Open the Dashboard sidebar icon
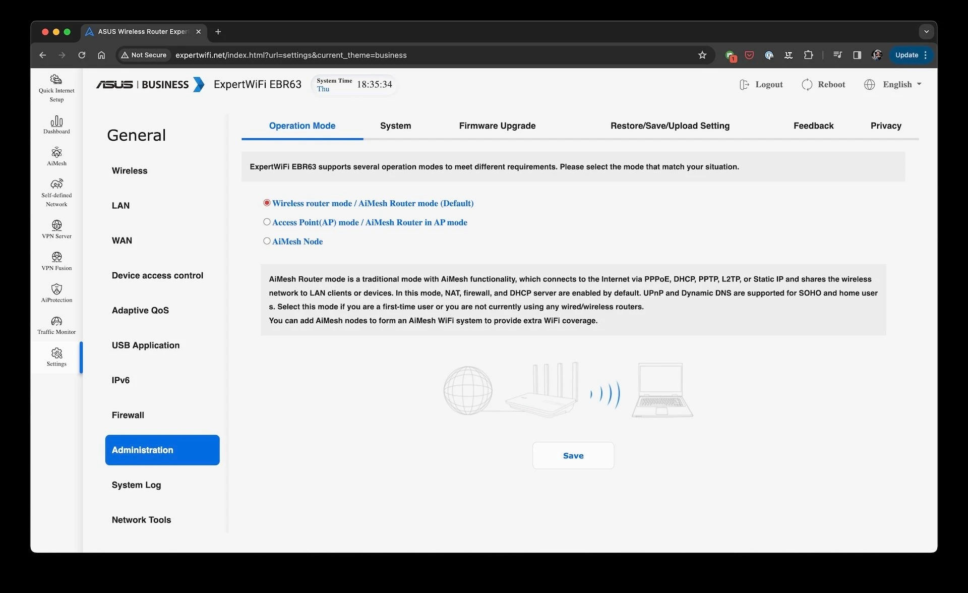Viewport: 968px width, 593px height. tap(56, 125)
